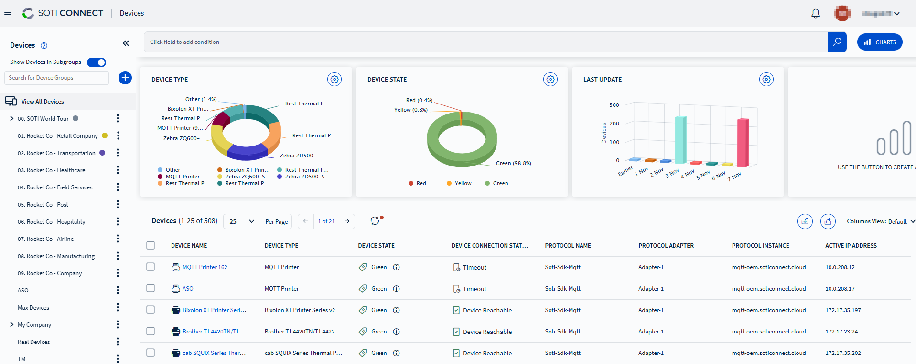Open Device State chart settings gear

click(x=550, y=79)
